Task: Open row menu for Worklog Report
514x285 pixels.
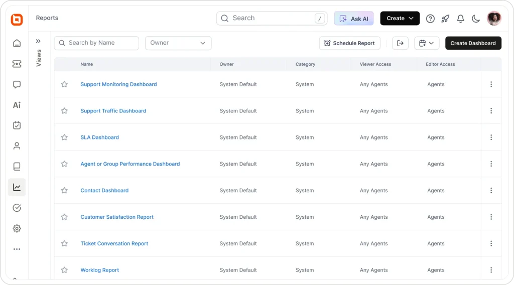Action: [491, 270]
